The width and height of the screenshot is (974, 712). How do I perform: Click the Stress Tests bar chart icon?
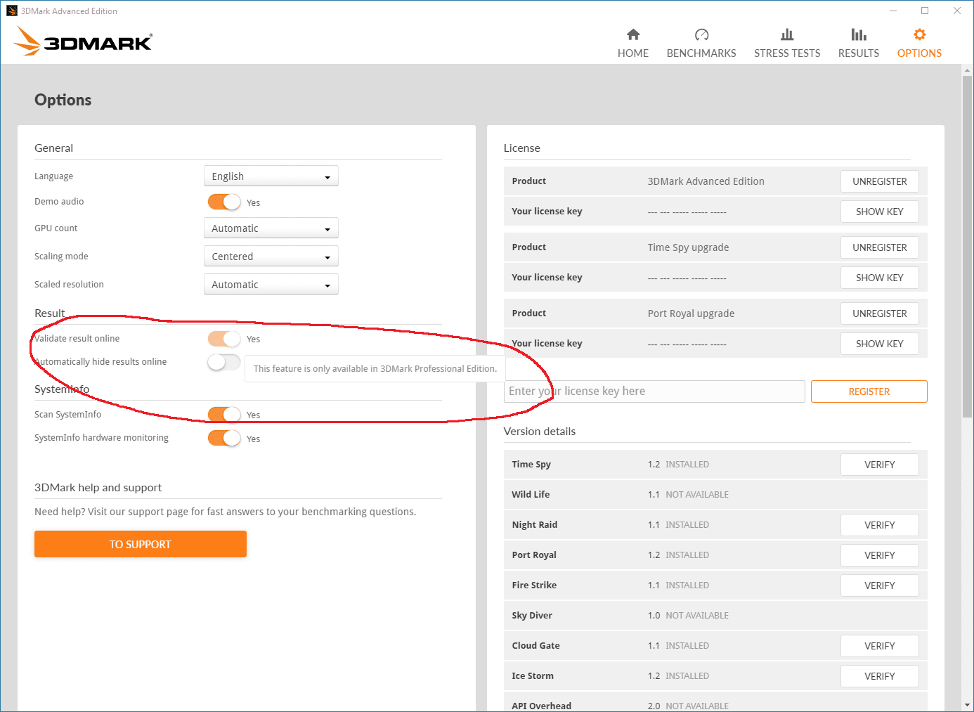coord(787,34)
